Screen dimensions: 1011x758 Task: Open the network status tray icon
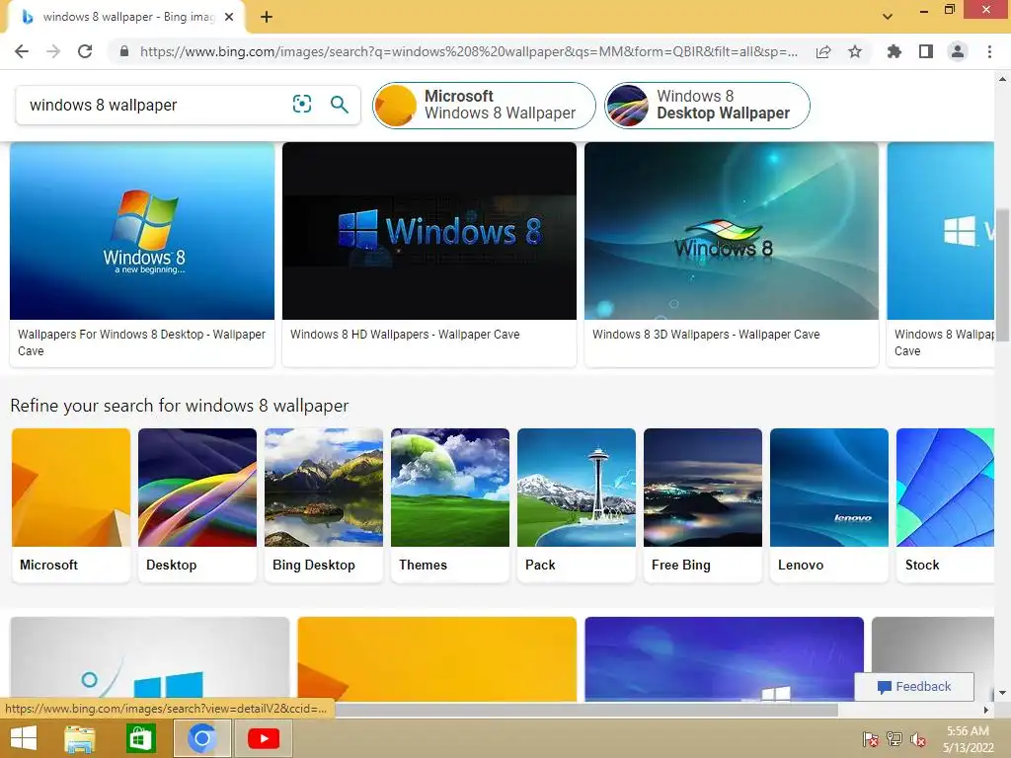pos(894,738)
